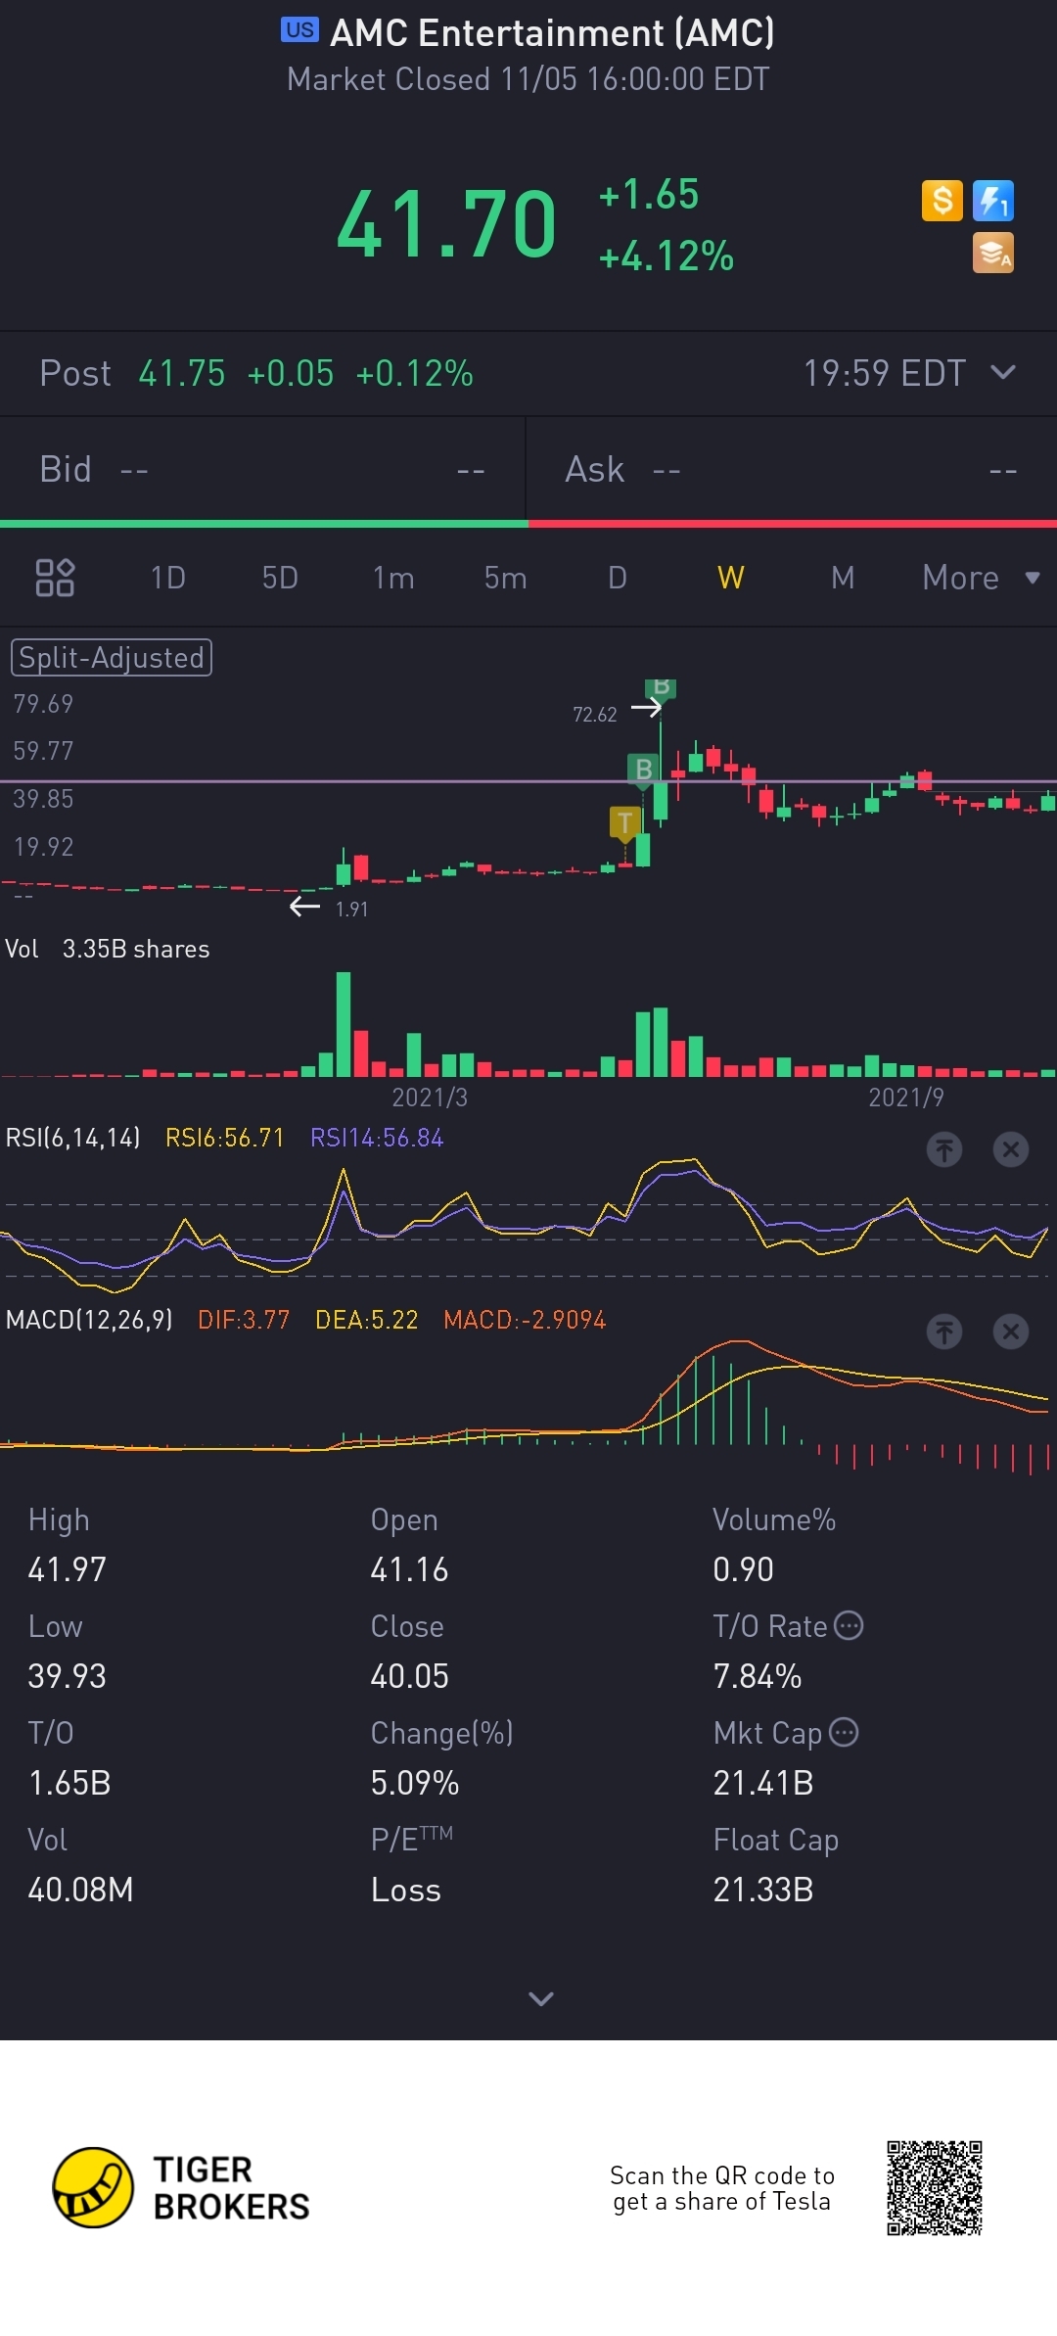Open Mkt Cap info icon

point(844,1732)
